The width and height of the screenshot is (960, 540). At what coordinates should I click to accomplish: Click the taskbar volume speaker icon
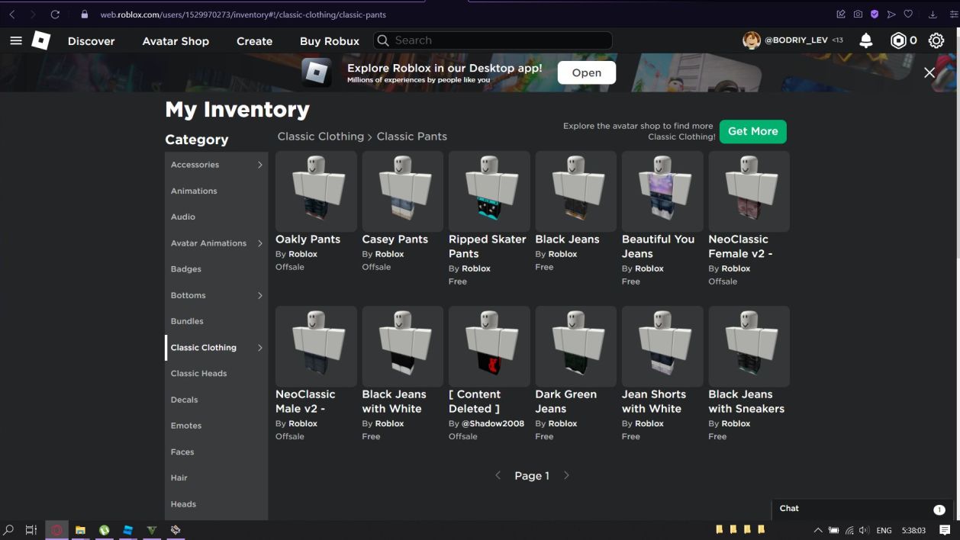[x=864, y=530]
